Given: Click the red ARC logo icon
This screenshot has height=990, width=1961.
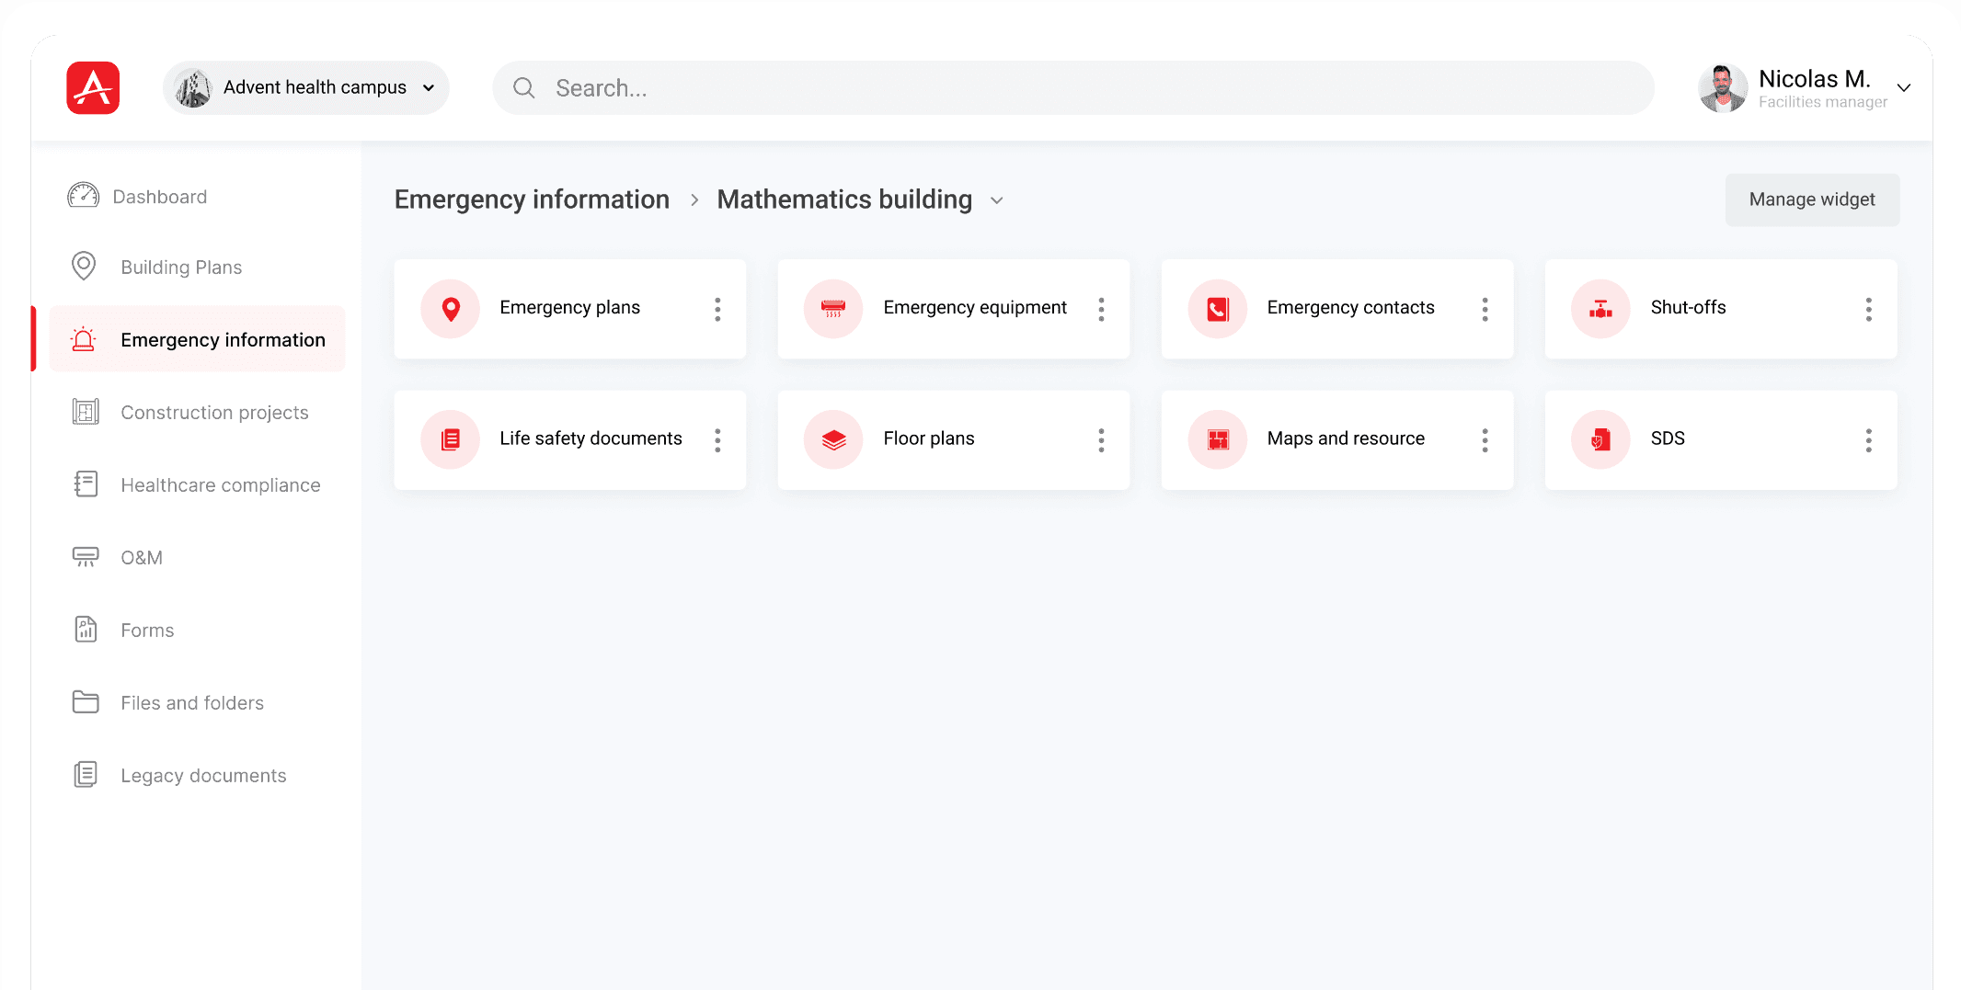Looking at the screenshot, I should coord(93,88).
